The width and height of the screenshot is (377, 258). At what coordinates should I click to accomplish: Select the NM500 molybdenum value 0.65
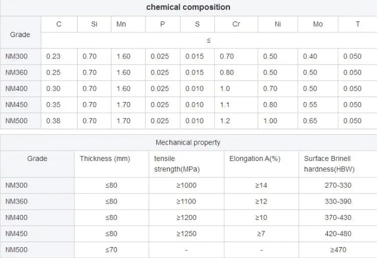(x=310, y=121)
